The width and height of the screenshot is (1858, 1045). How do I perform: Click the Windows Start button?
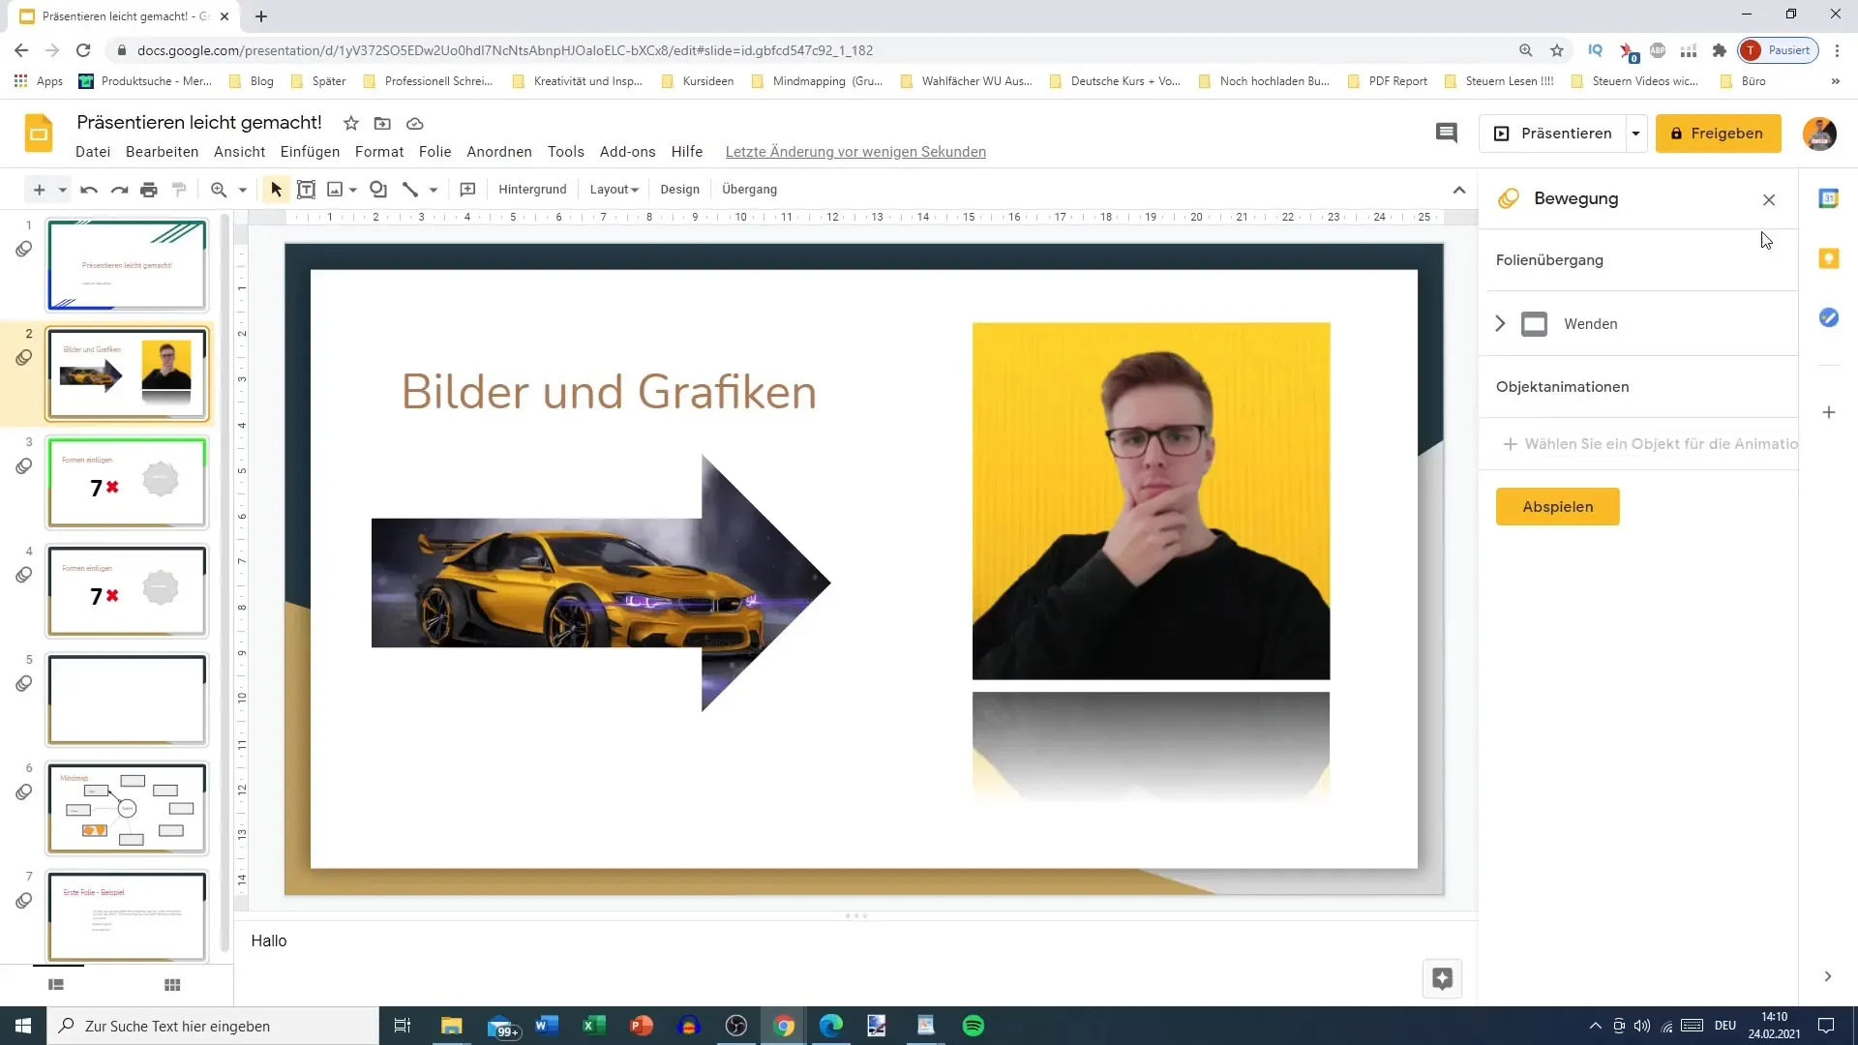tap(23, 1026)
